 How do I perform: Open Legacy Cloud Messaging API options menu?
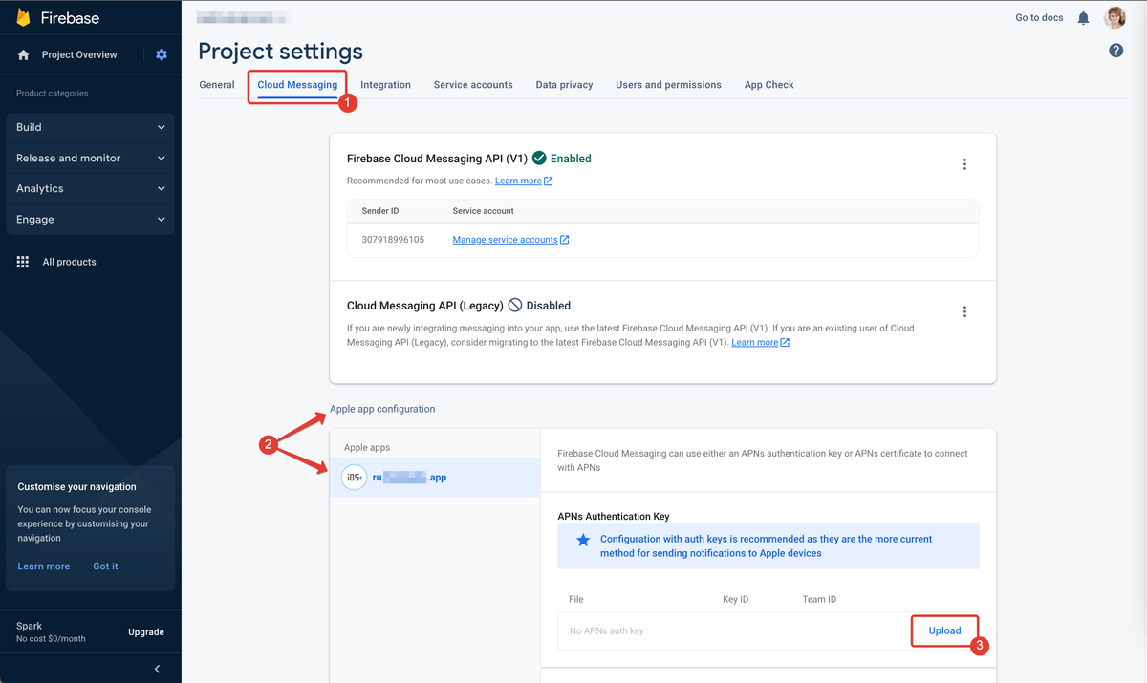coord(964,311)
